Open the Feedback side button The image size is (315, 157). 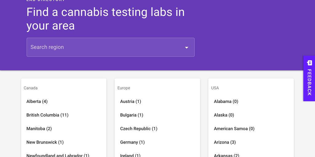pos(309,82)
